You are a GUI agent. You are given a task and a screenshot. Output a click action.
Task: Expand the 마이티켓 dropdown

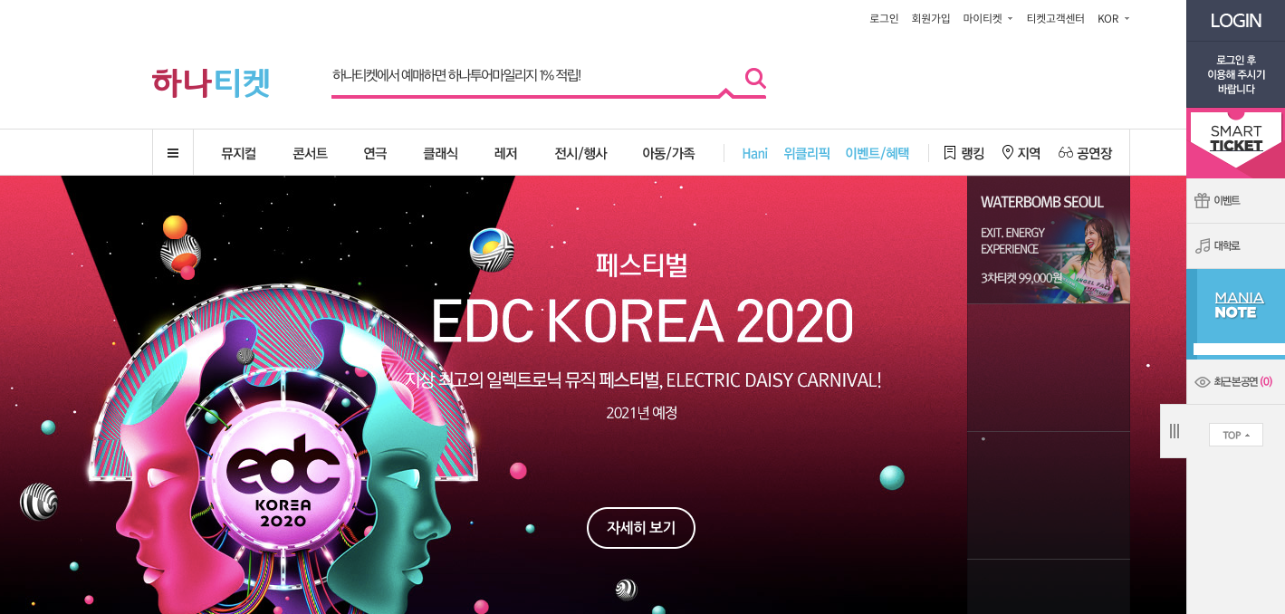pos(988,18)
